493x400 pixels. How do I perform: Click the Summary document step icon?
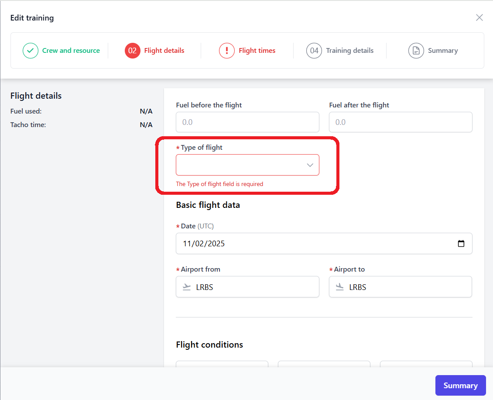[x=416, y=51]
